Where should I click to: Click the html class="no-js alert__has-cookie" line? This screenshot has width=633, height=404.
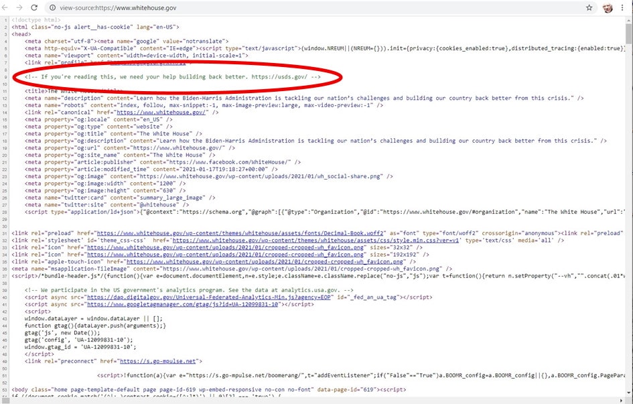pos(95,27)
